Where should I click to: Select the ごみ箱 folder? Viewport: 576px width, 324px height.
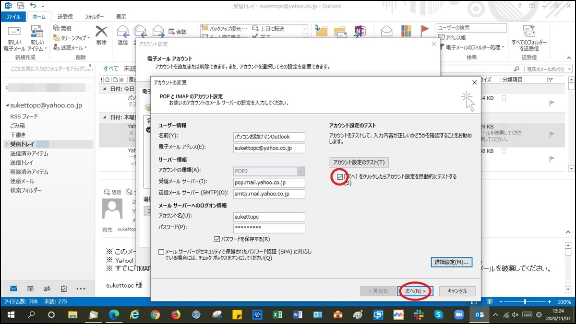pyautogui.click(x=18, y=126)
